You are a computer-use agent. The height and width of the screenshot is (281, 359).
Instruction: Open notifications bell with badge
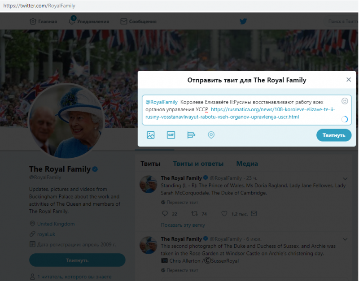coord(72,21)
